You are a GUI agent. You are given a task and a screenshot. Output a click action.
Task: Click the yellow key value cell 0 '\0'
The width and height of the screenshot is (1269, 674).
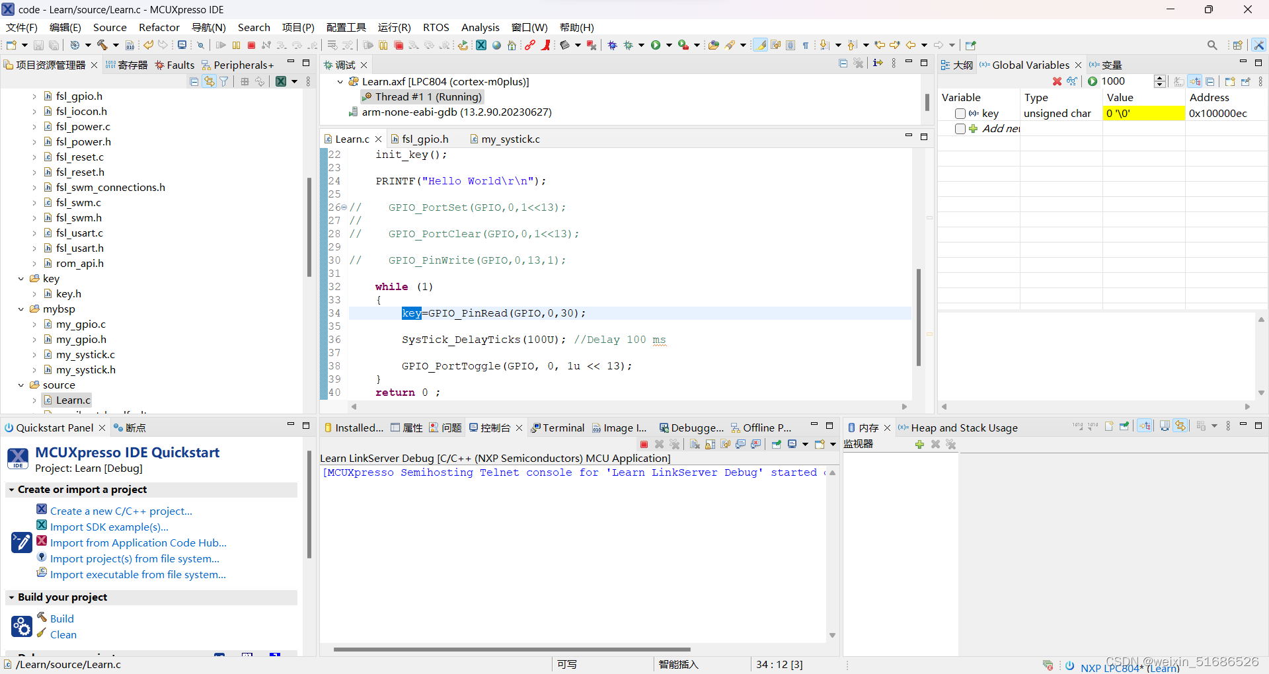point(1143,113)
